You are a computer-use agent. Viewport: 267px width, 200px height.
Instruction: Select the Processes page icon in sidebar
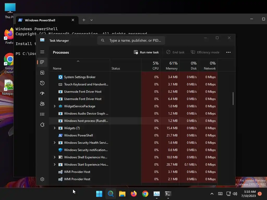click(x=42, y=62)
